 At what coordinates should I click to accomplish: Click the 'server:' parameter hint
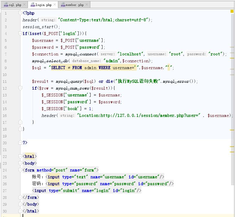(x=108, y=54)
